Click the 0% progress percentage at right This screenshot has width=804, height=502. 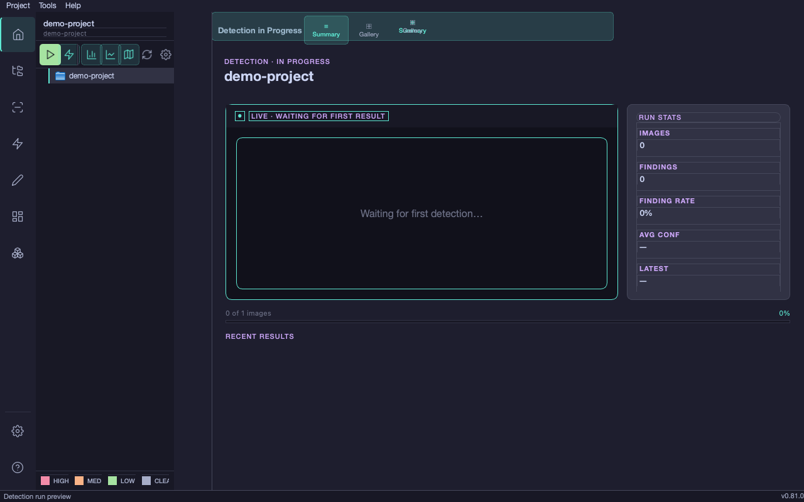click(x=785, y=313)
